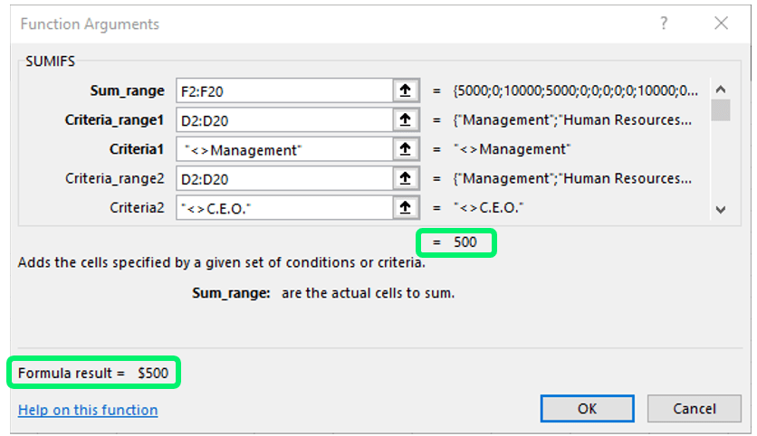Click the collapse dialog icon for Sum_range

(404, 90)
